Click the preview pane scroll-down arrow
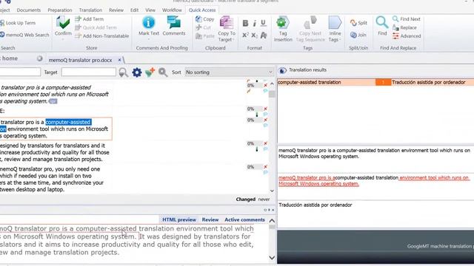 click(x=272, y=258)
